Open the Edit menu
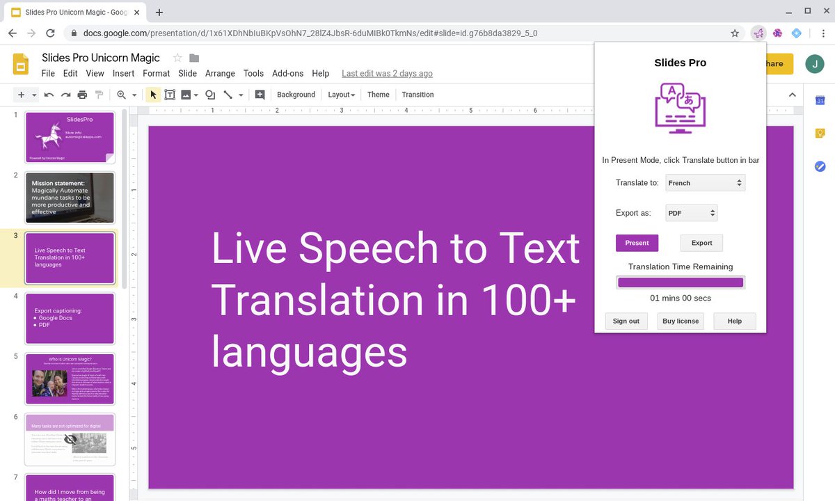Screen dimensions: 835x501 pos(70,74)
